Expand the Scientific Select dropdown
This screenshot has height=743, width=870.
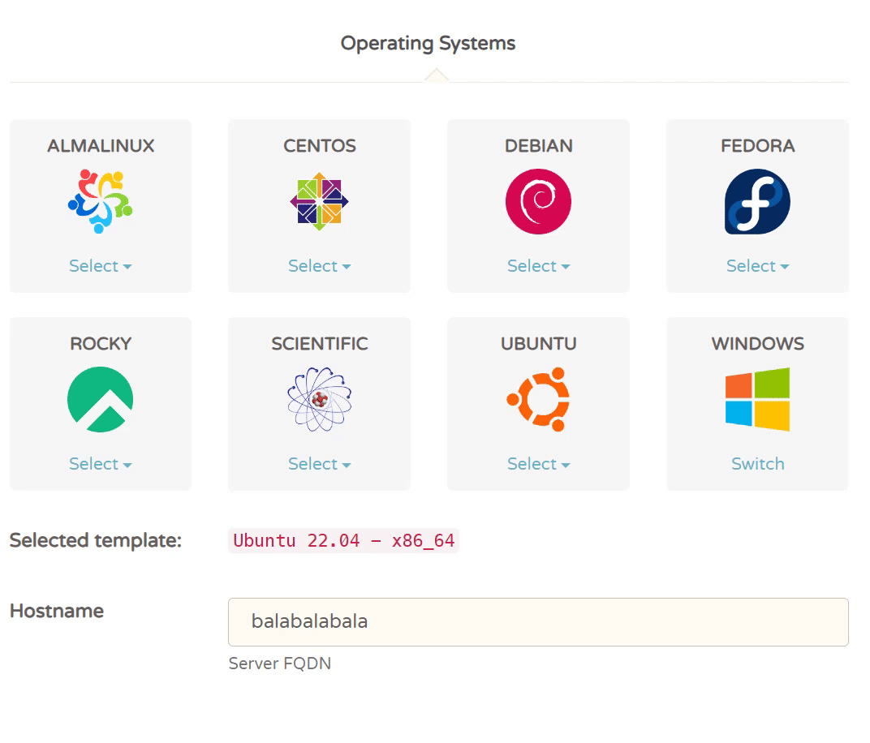(x=319, y=464)
